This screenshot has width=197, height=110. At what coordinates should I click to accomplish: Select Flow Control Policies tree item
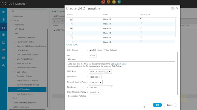[x=25, y=42]
